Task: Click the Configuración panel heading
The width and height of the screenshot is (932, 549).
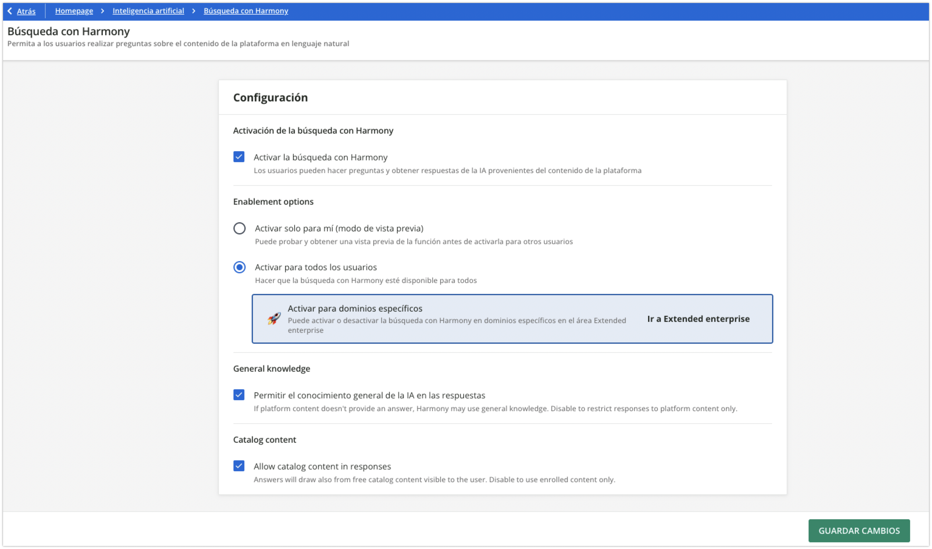Action: (270, 97)
